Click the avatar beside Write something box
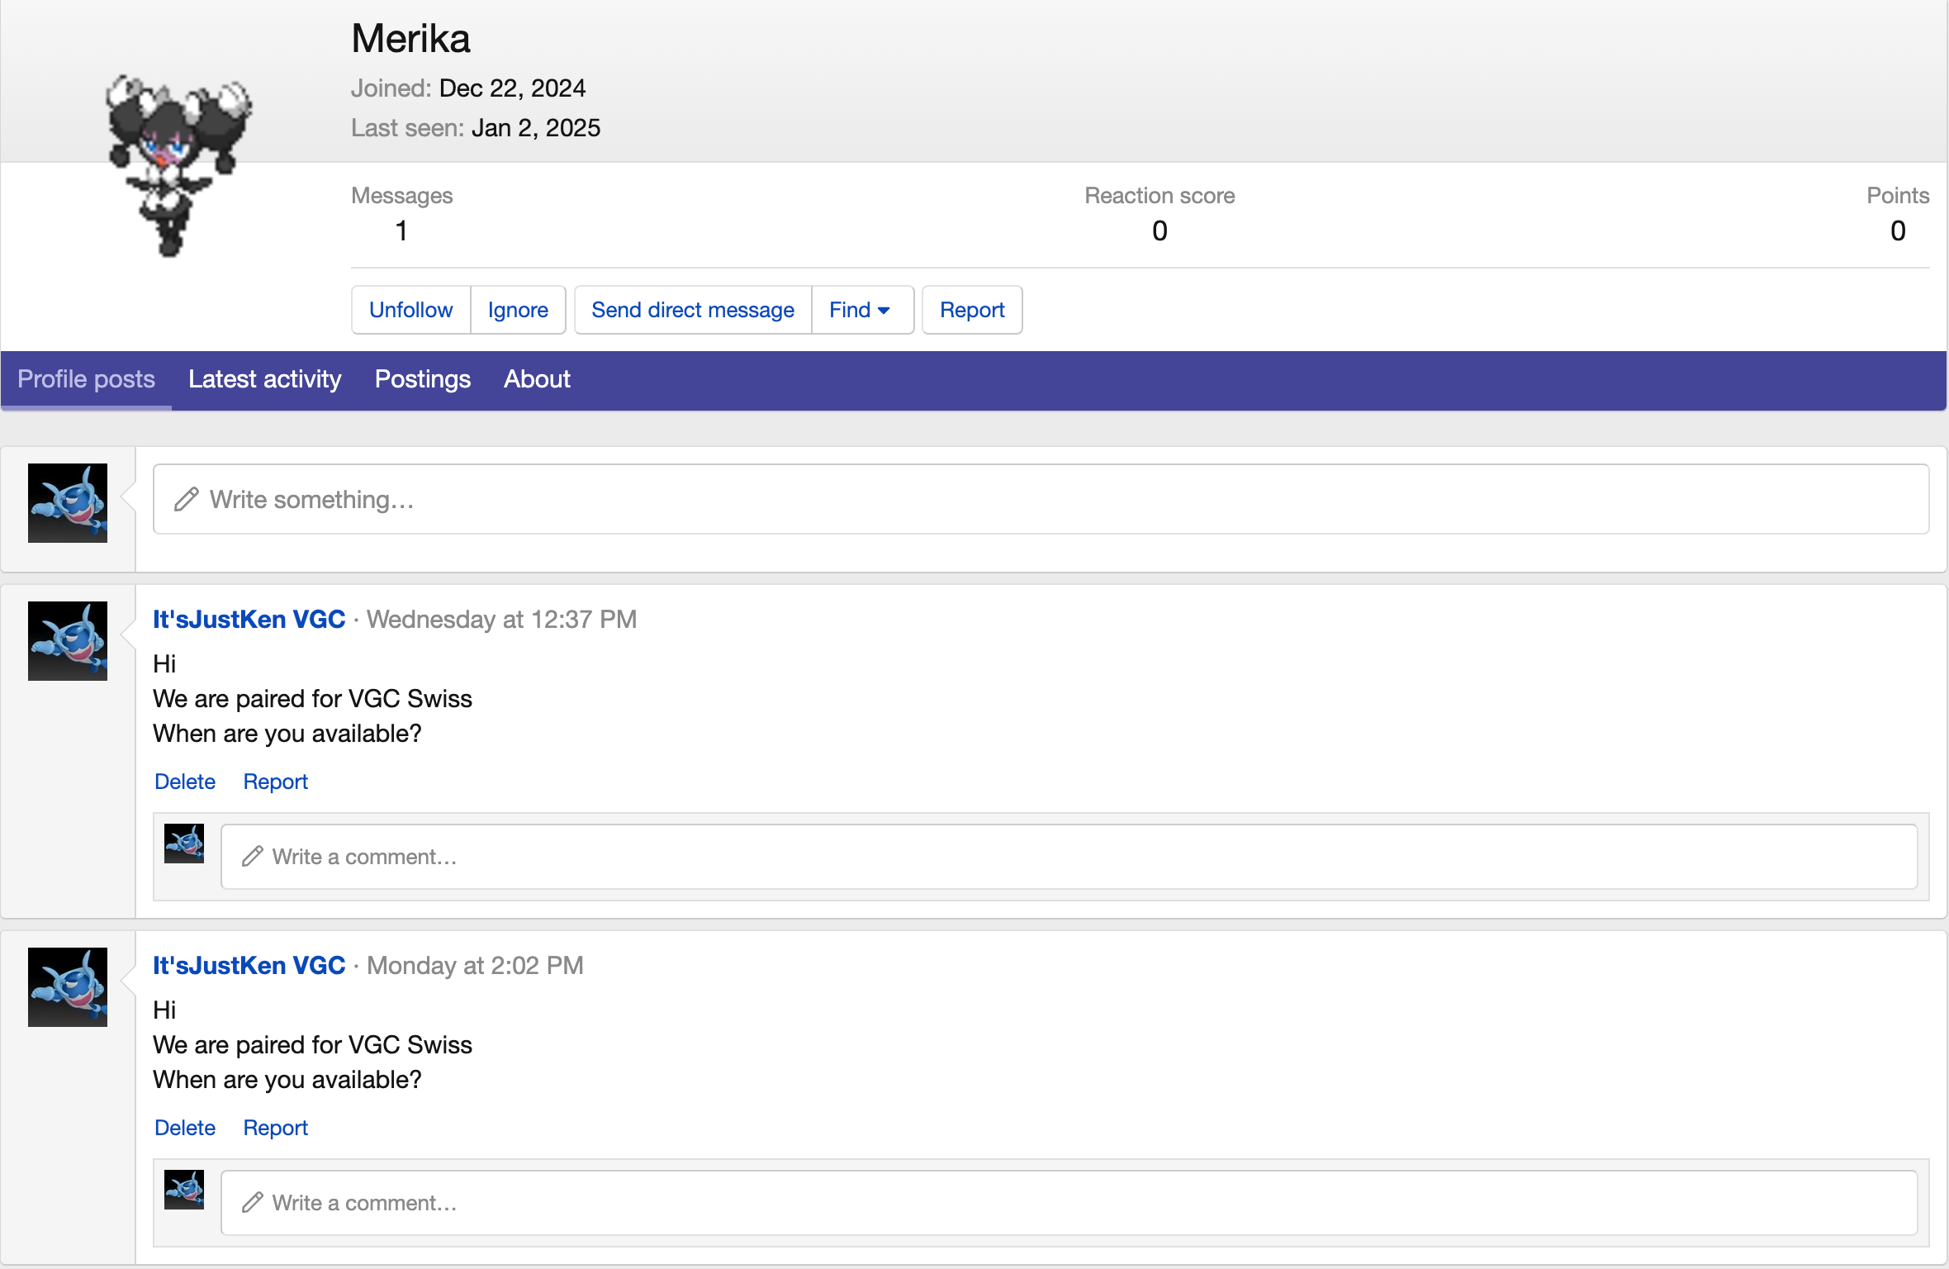This screenshot has height=1269, width=1949. pyautogui.click(x=68, y=503)
